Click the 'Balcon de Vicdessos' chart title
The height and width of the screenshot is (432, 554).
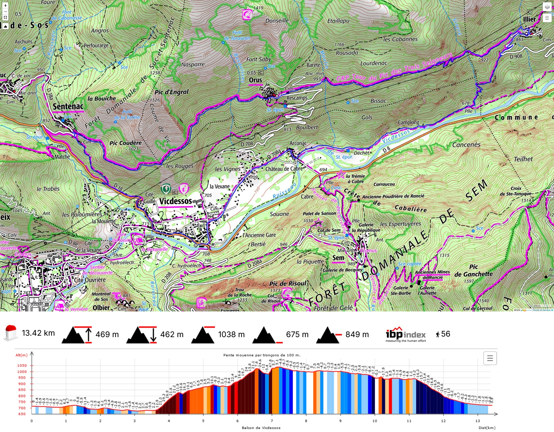261,428
